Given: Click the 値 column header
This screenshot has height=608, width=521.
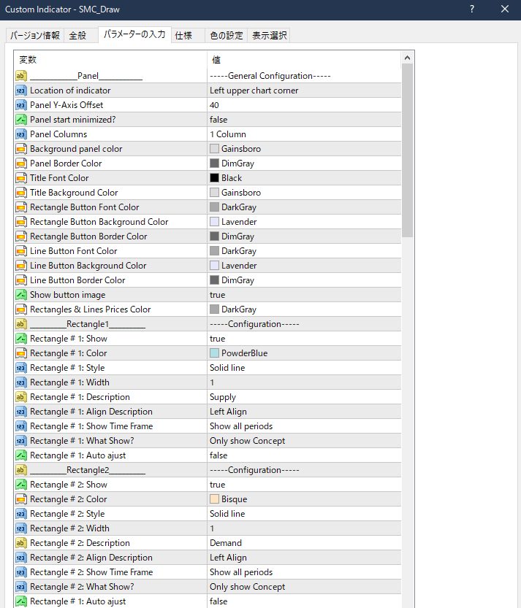Looking at the screenshot, I should coord(304,60).
